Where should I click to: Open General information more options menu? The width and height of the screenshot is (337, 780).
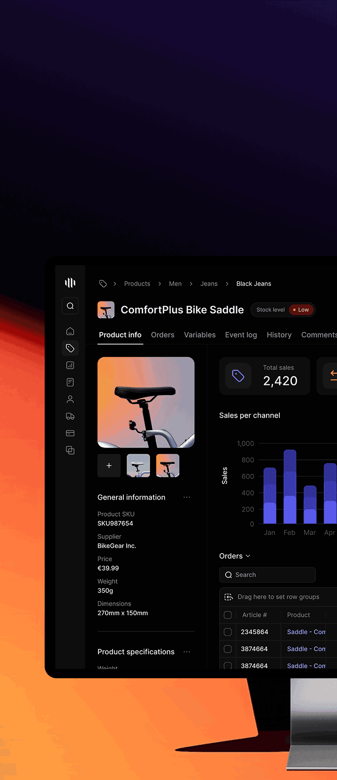point(186,497)
